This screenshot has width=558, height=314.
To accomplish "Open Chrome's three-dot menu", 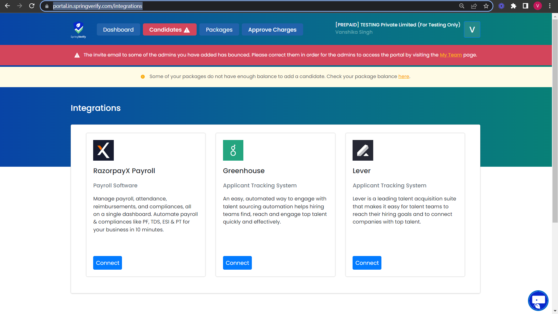I will coord(550,6).
